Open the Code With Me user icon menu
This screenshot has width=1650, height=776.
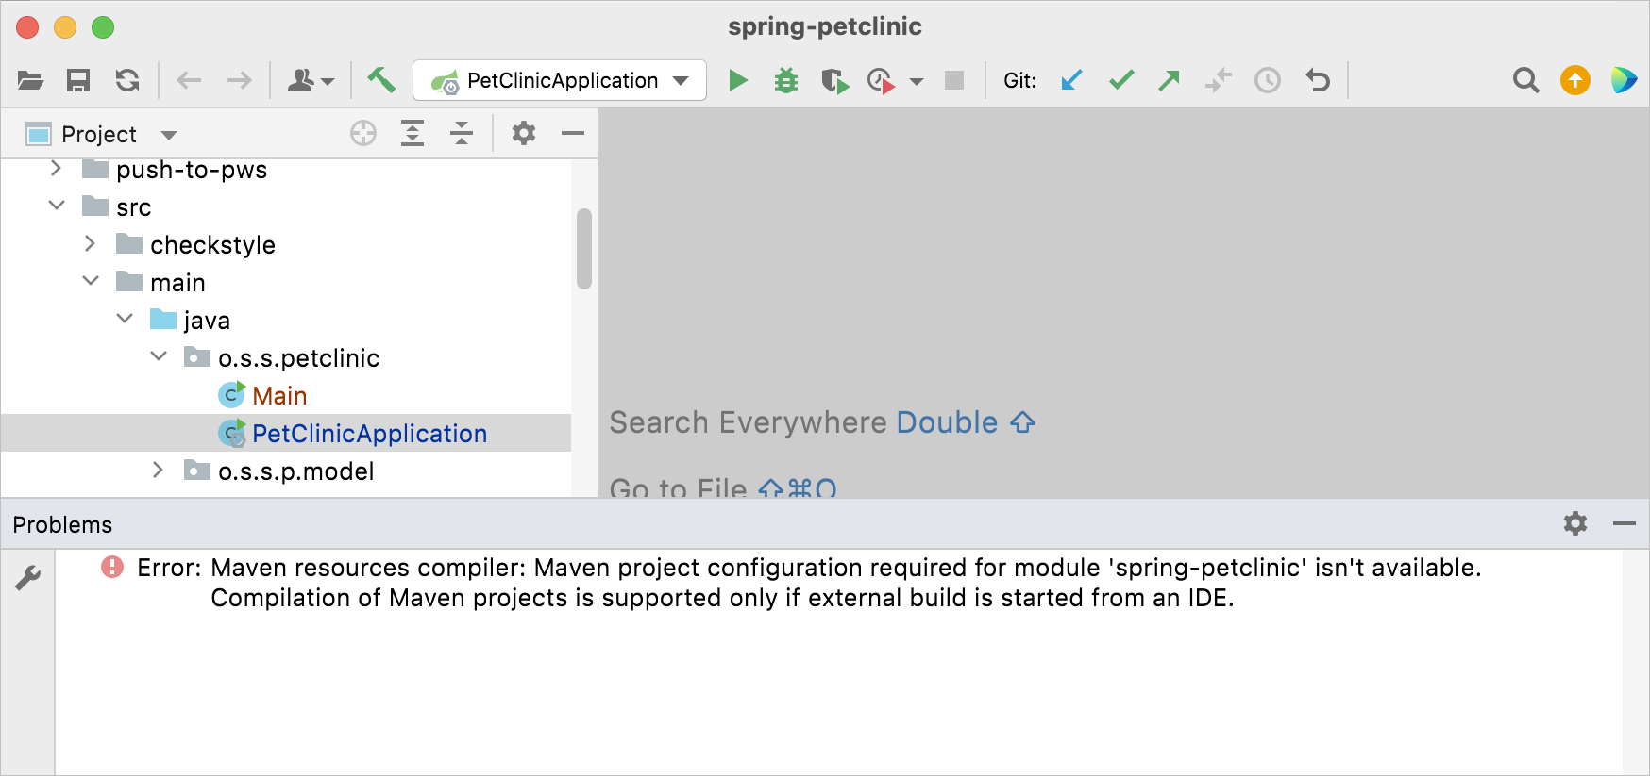click(x=311, y=81)
